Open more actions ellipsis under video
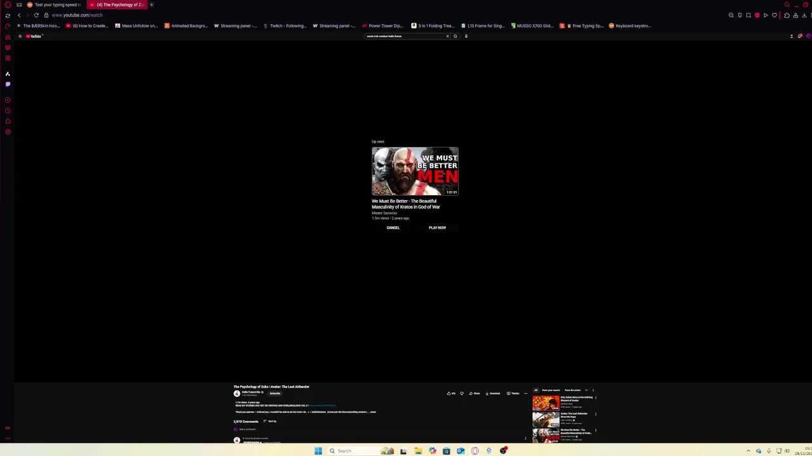Viewport: 812px width, 456px height. pos(525,393)
